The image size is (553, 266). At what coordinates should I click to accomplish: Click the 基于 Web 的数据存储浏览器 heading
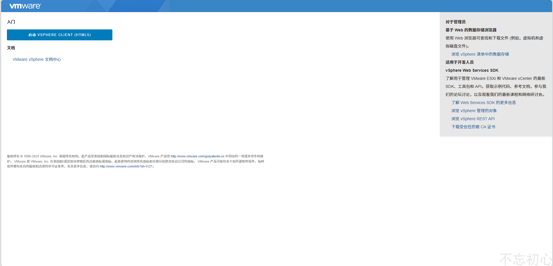tap(471, 30)
